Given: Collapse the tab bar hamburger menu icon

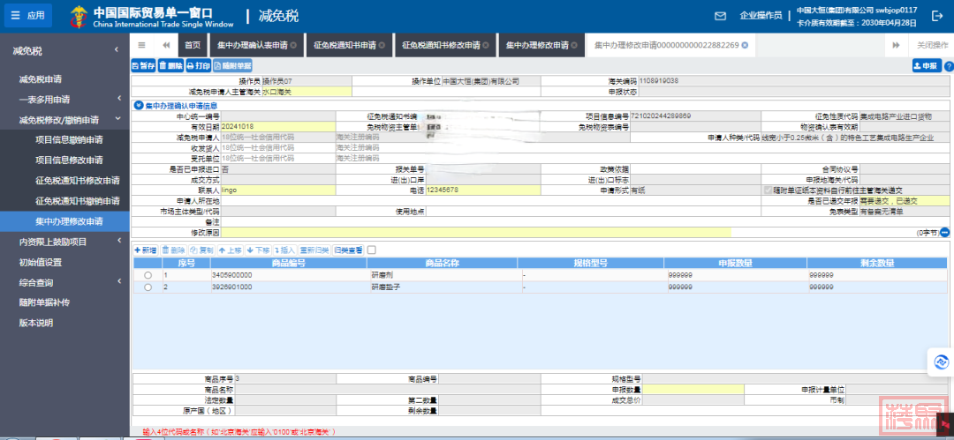Looking at the screenshot, I should pyautogui.click(x=142, y=45).
